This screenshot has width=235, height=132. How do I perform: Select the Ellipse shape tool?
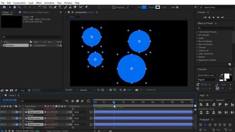click(x=51, y=7)
